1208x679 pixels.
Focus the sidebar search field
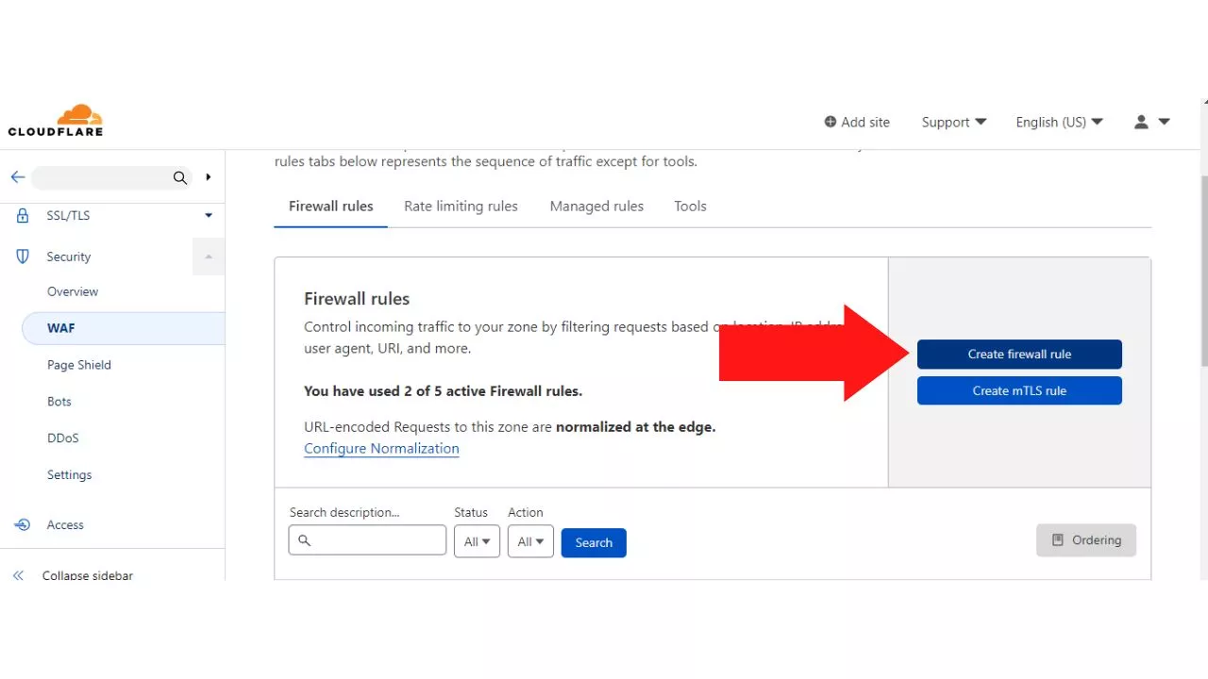point(111,177)
